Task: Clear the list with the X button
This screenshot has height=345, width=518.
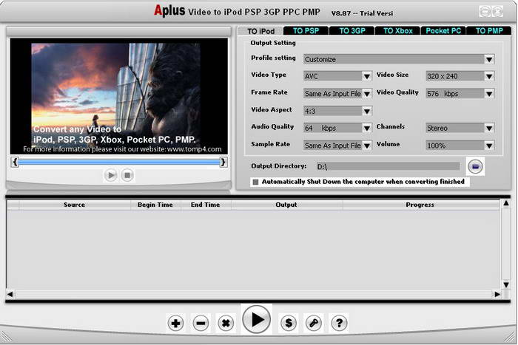Action: (226, 323)
